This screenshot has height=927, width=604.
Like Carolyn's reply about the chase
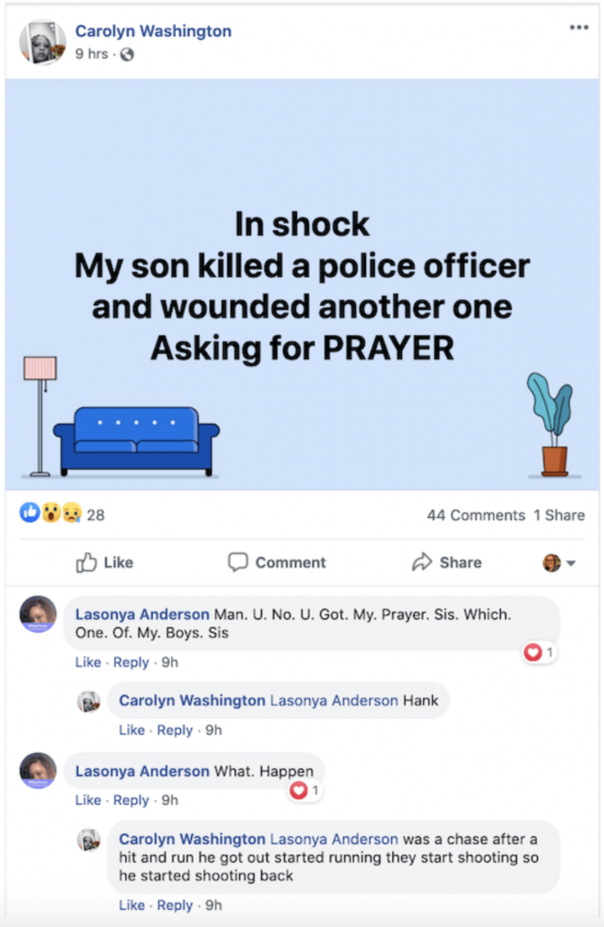131,905
